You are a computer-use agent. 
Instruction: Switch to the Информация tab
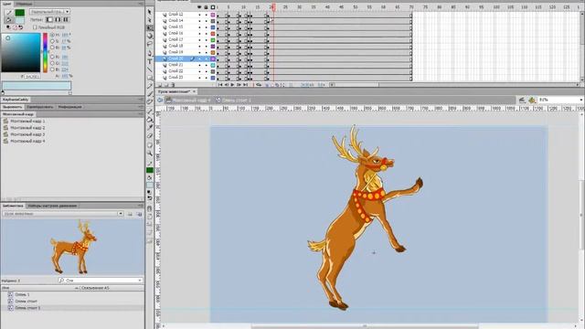[69, 107]
